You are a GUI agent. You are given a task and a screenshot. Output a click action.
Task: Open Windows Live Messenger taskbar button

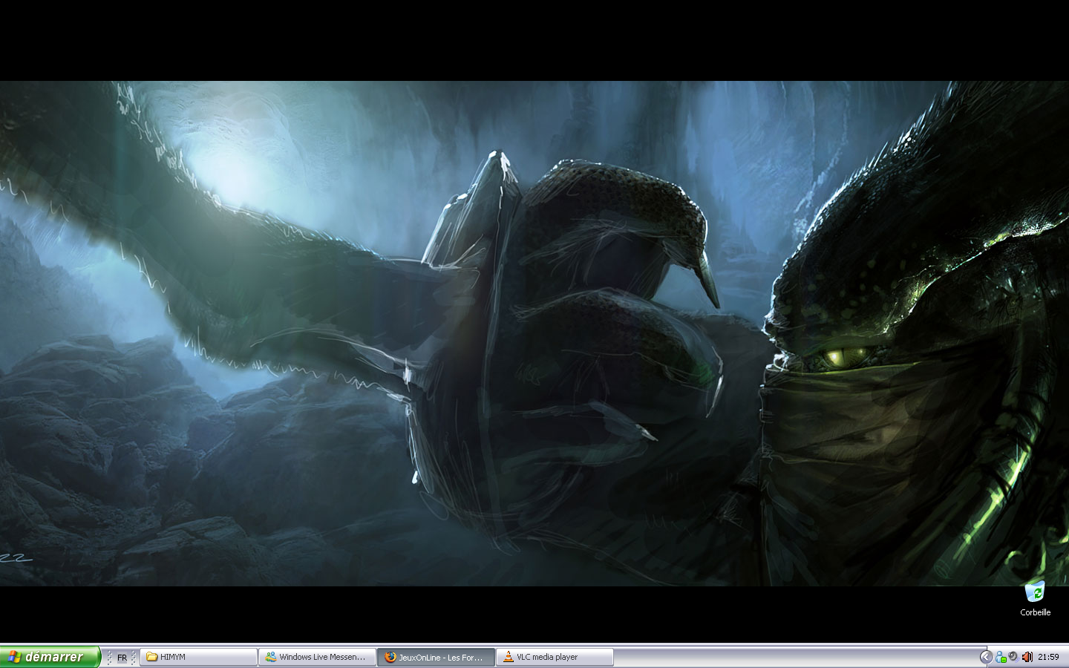click(317, 657)
